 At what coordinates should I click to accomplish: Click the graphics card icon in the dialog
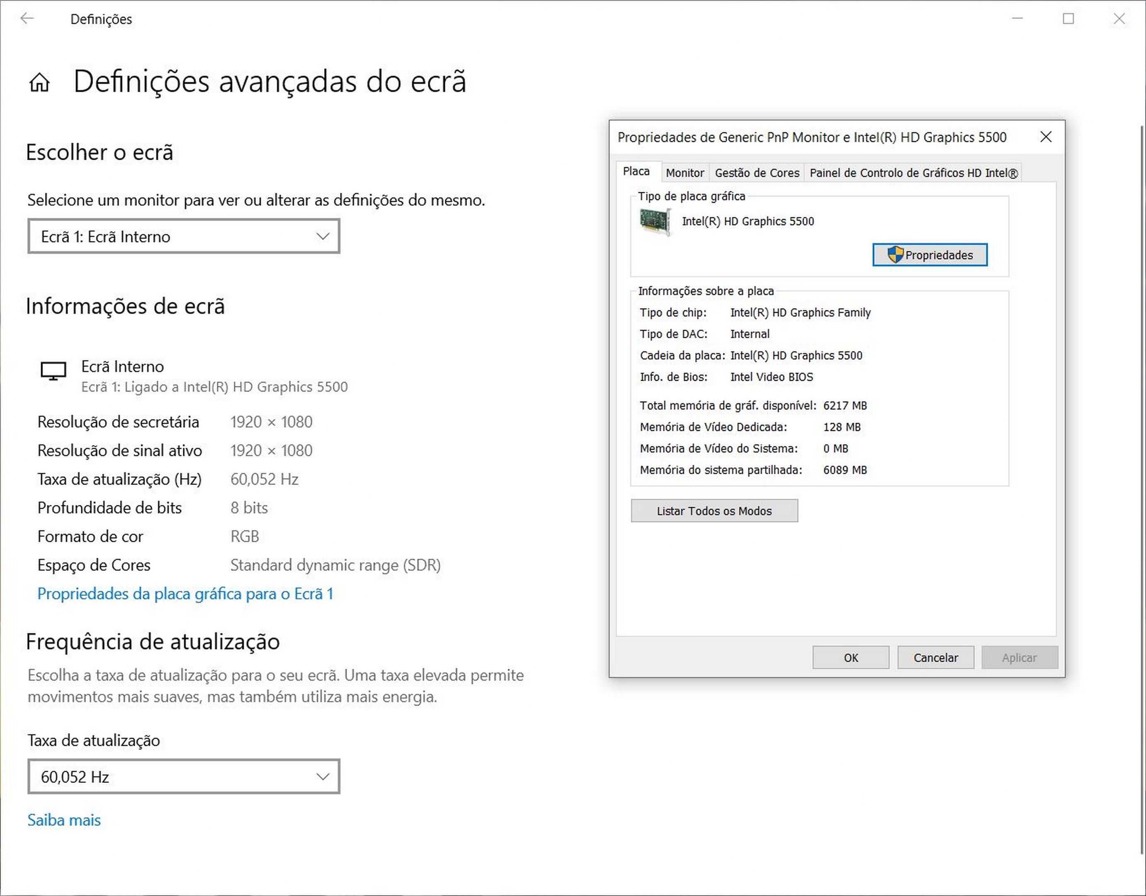655,222
